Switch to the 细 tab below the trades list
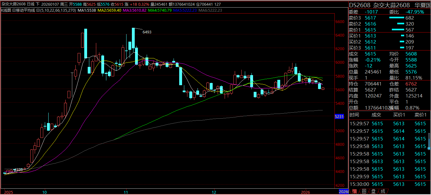 pyautogui.click(x=355, y=191)
